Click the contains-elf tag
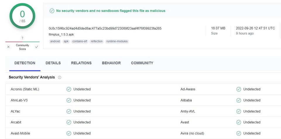Viewport: 281px width, 139px height. tap(80, 41)
